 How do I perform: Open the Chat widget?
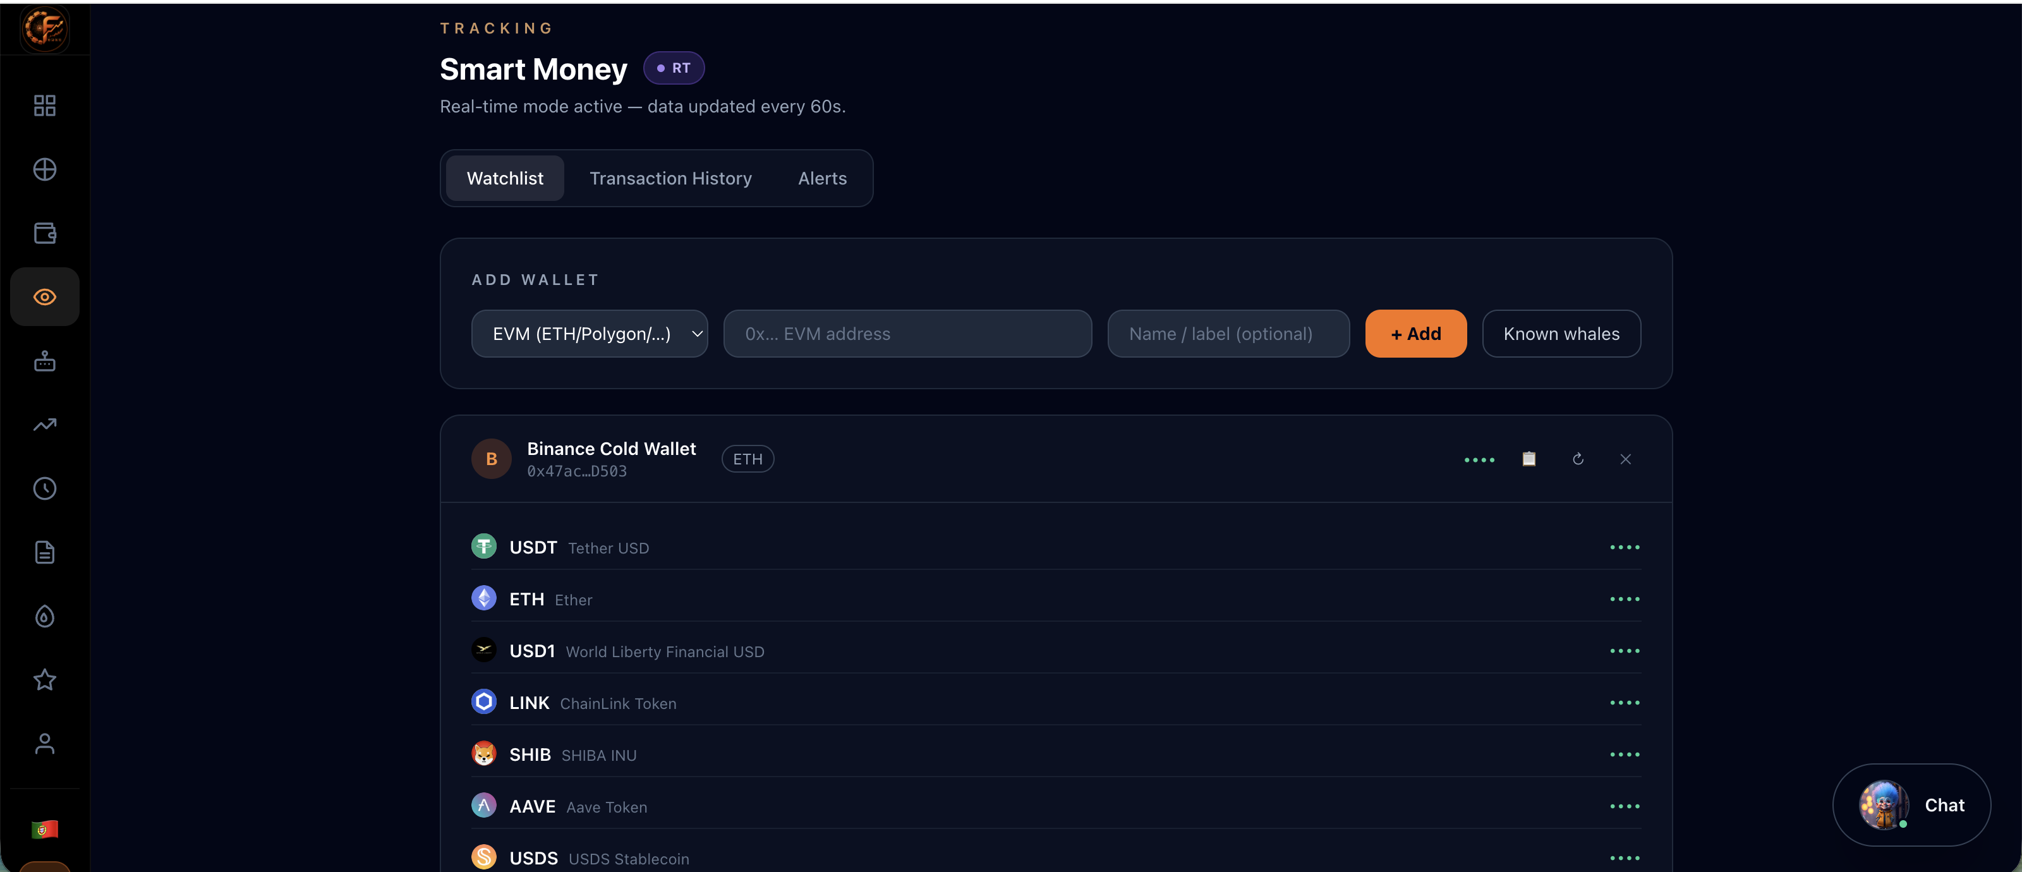[x=1911, y=805]
